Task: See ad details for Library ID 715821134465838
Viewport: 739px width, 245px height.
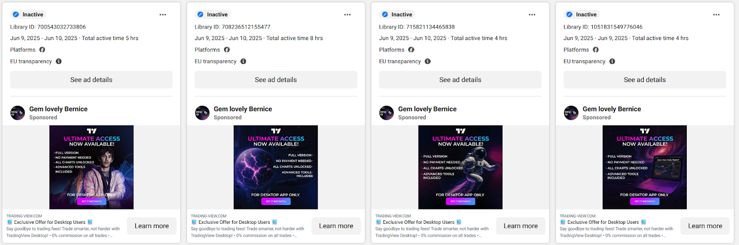Action: [x=460, y=80]
